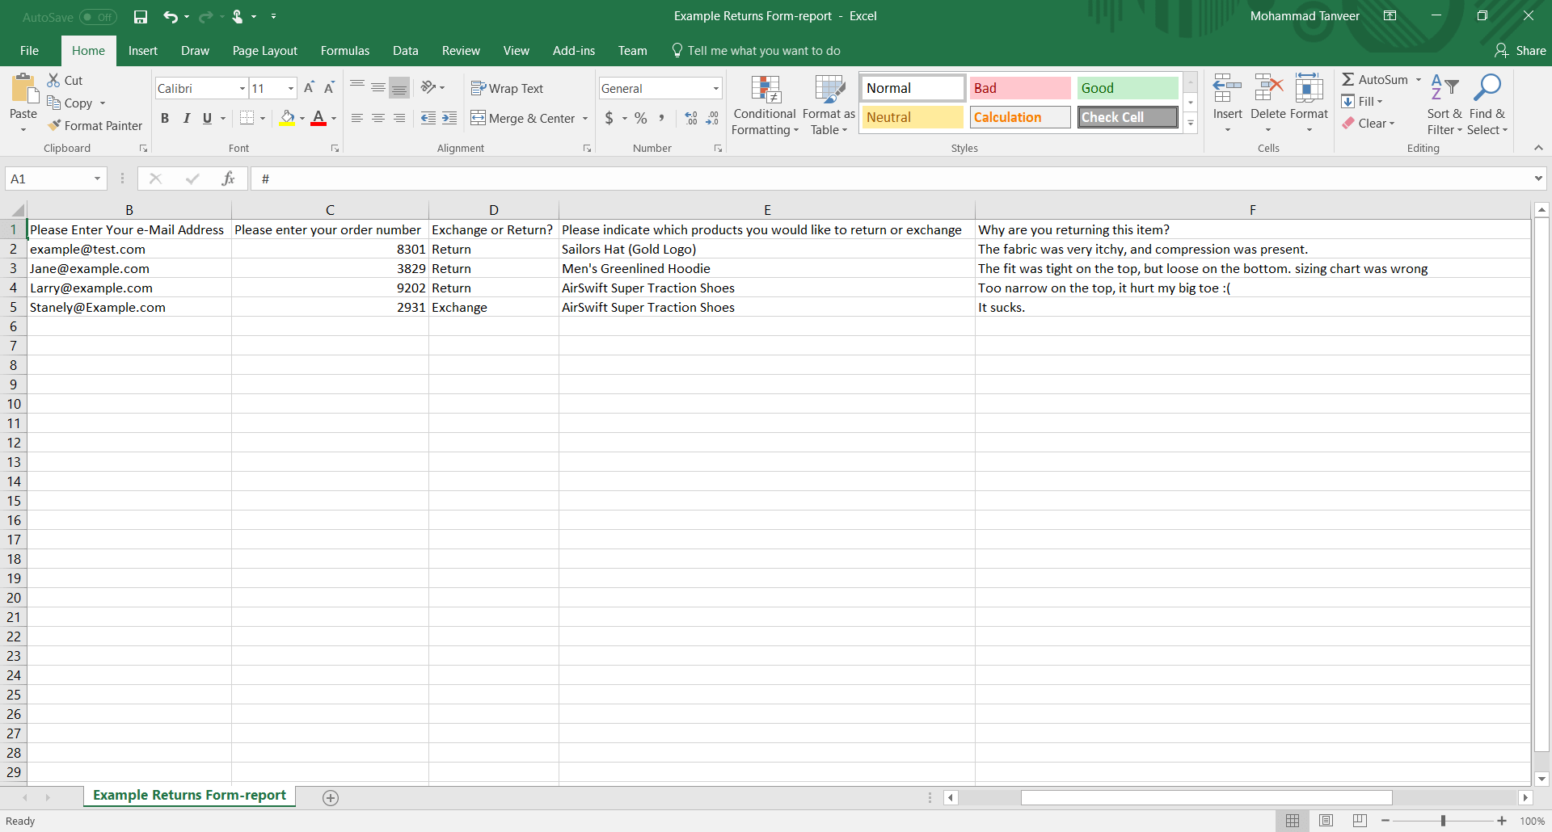Toggle Bold formatting
This screenshot has width=1552, height=832.
point(165,118)
